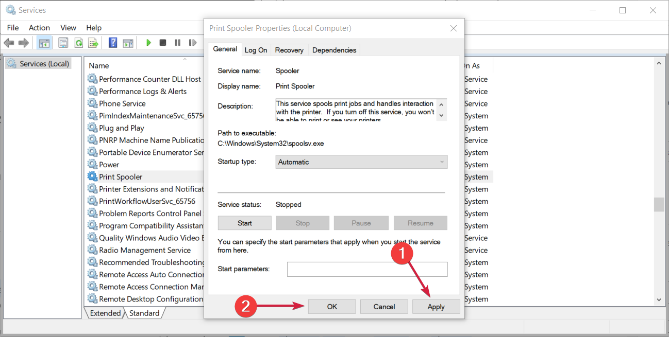Click the gear icon of the Print Spooler row
The height and width of the screenshot is (337, 669).
pos(92,176)
